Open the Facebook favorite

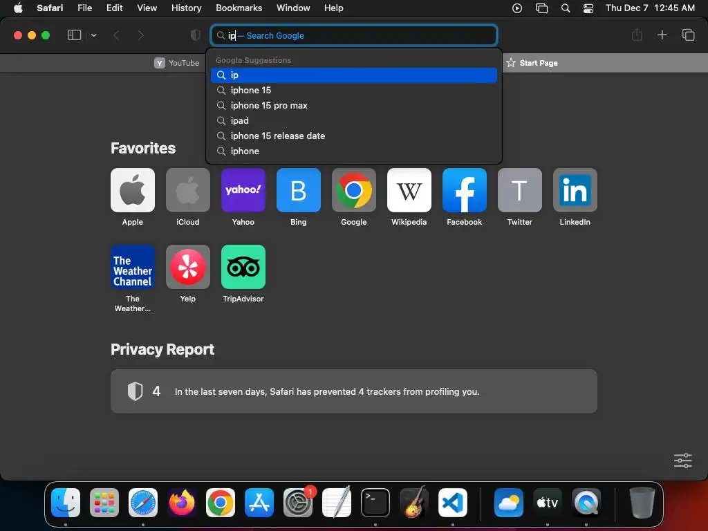click(x=465, y=190)
